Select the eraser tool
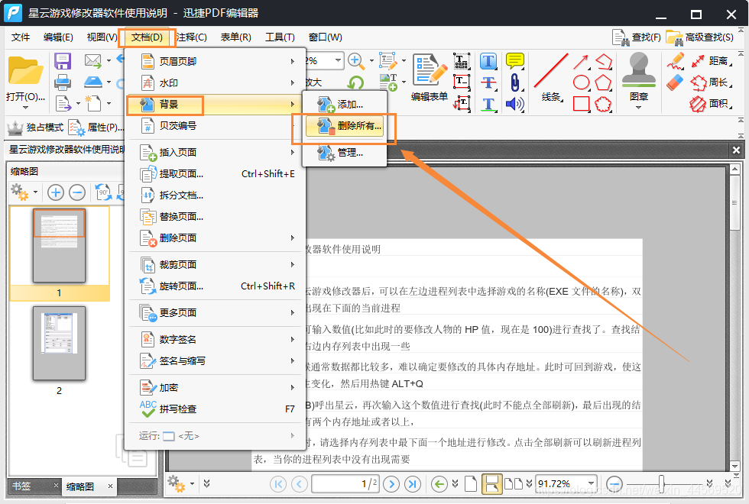Viewport: 749px width, 504px height. pos(674,82)
